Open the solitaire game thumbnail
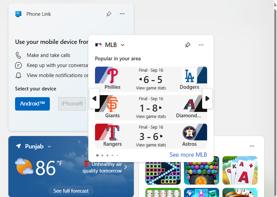This screenshot has height=197, width=277. click(x=240, y=170)
